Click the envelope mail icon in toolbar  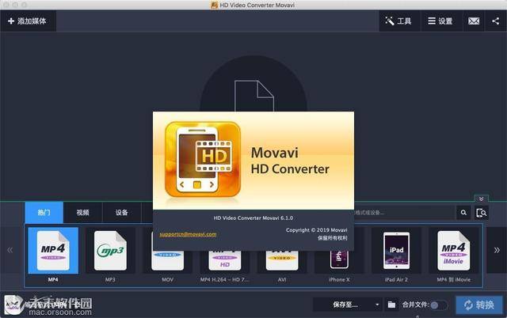(x=474, y=21)
